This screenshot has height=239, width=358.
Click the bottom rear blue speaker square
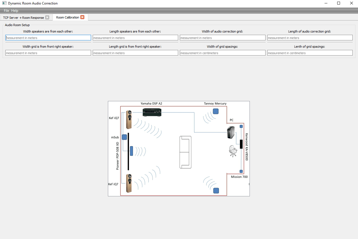216,191
